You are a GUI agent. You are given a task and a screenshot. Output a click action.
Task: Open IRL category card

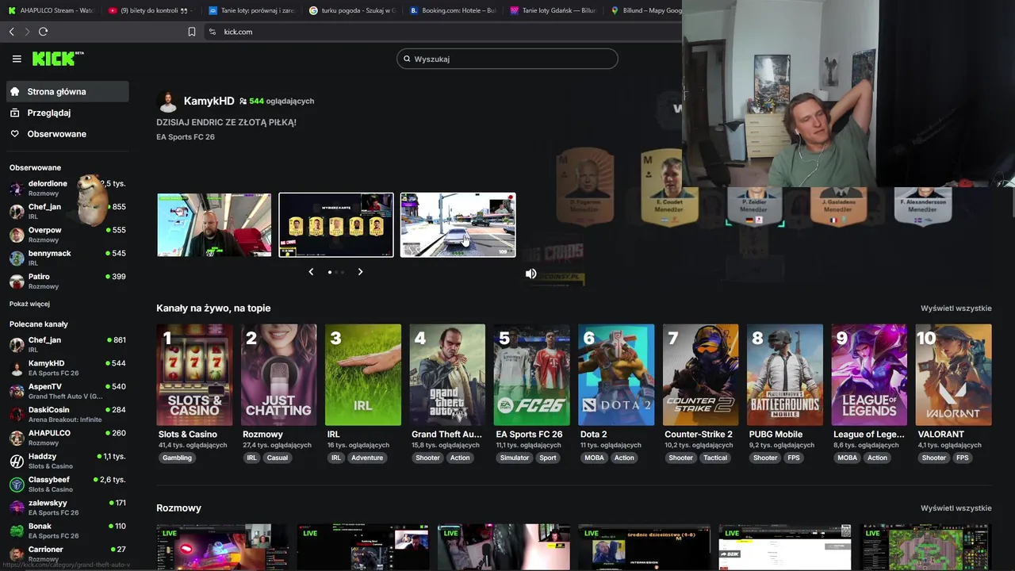tap(363, 375)
